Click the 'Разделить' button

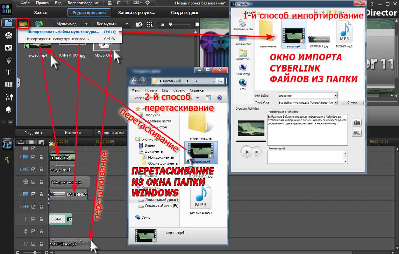pyautogui.click(x=34, y=133)
